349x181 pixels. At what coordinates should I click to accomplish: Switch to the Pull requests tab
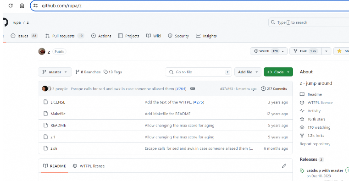[65, 36]
